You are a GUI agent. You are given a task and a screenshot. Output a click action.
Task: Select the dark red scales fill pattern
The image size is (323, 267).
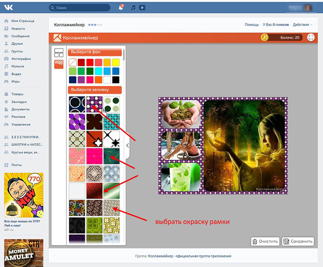point(94,190)
